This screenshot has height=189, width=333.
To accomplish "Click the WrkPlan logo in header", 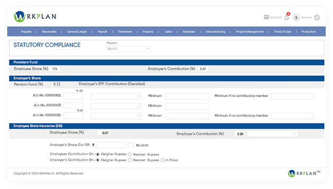I will click(x=35, y=17).
